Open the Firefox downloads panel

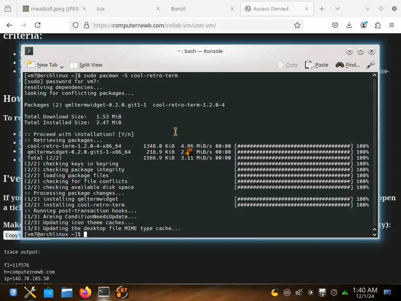[x=349, y=25]
